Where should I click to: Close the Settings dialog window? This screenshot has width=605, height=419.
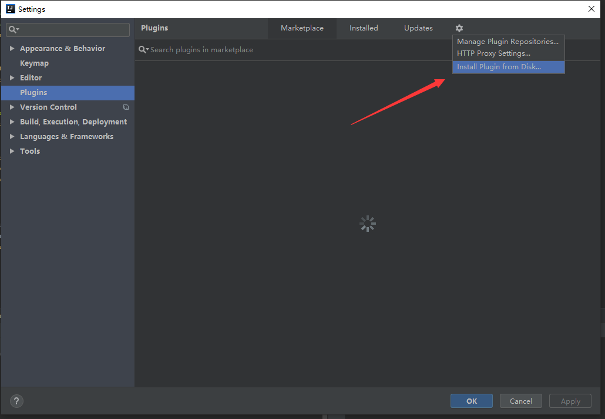pos(591,9)
